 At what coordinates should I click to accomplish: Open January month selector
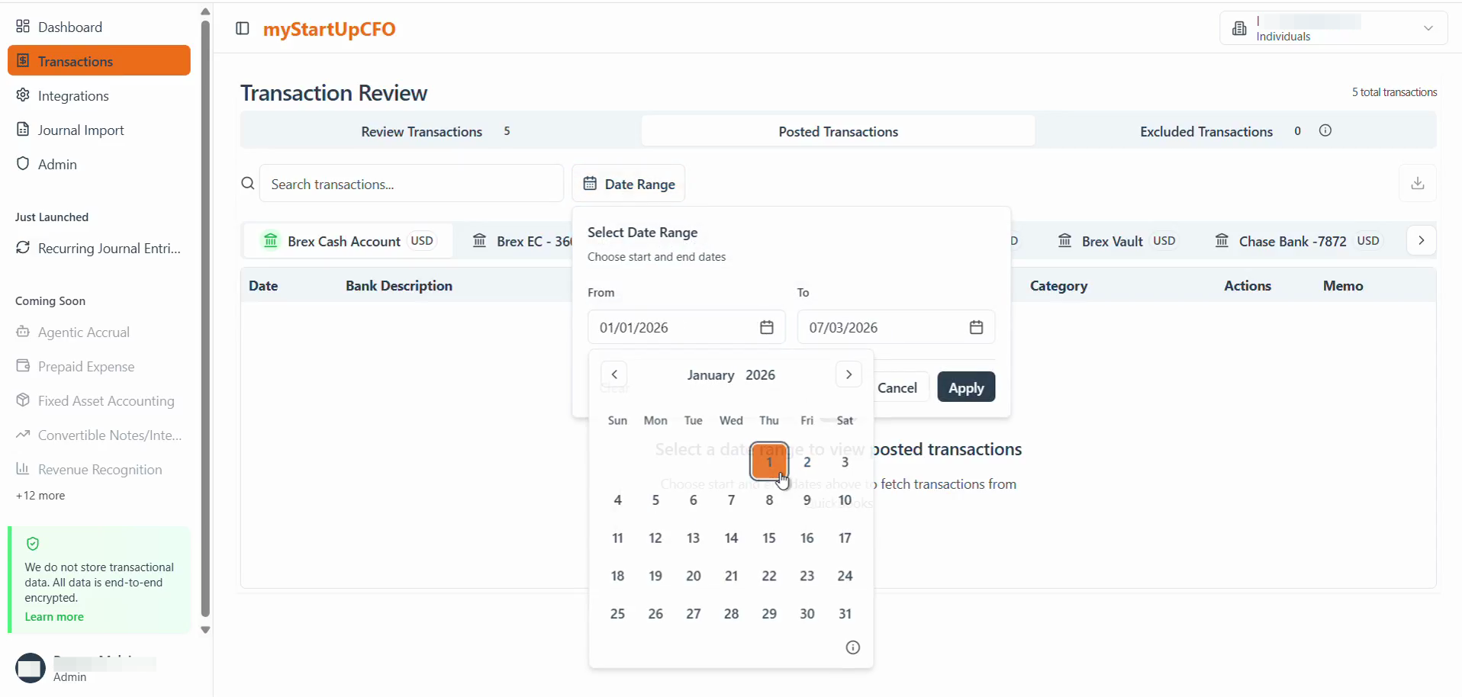tap(710, 375)
